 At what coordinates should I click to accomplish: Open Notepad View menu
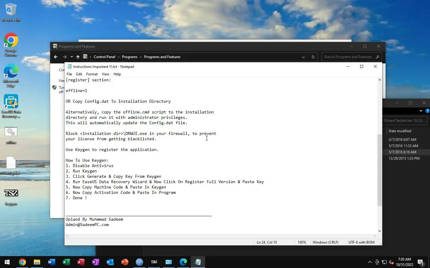105,74
